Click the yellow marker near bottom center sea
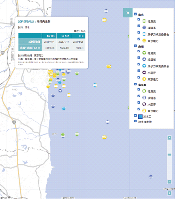Viewport: 175px width, 199px height. [104, 137]
